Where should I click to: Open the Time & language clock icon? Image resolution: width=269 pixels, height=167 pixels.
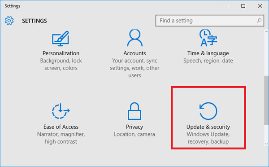[208, 38]
